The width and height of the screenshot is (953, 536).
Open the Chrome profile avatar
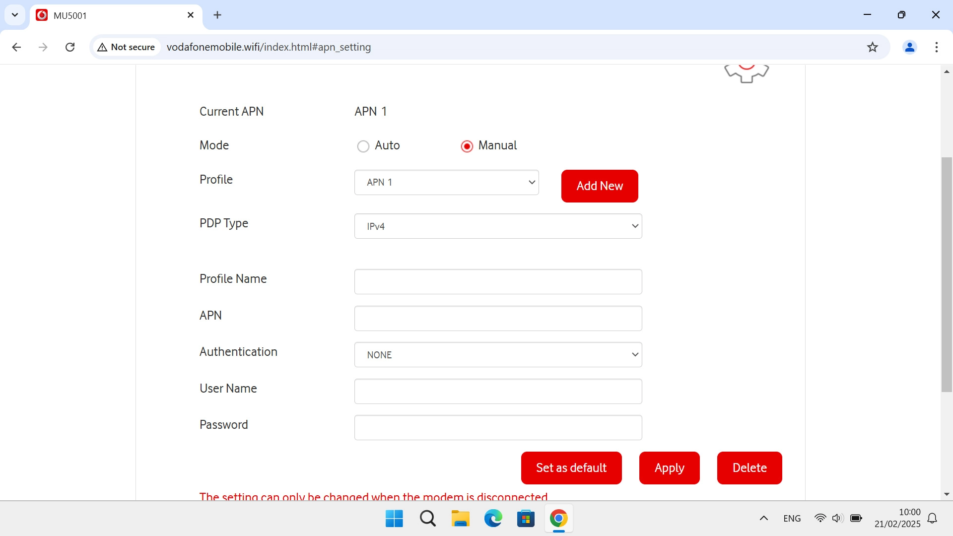pyautogui.click(x=910, y=47)
